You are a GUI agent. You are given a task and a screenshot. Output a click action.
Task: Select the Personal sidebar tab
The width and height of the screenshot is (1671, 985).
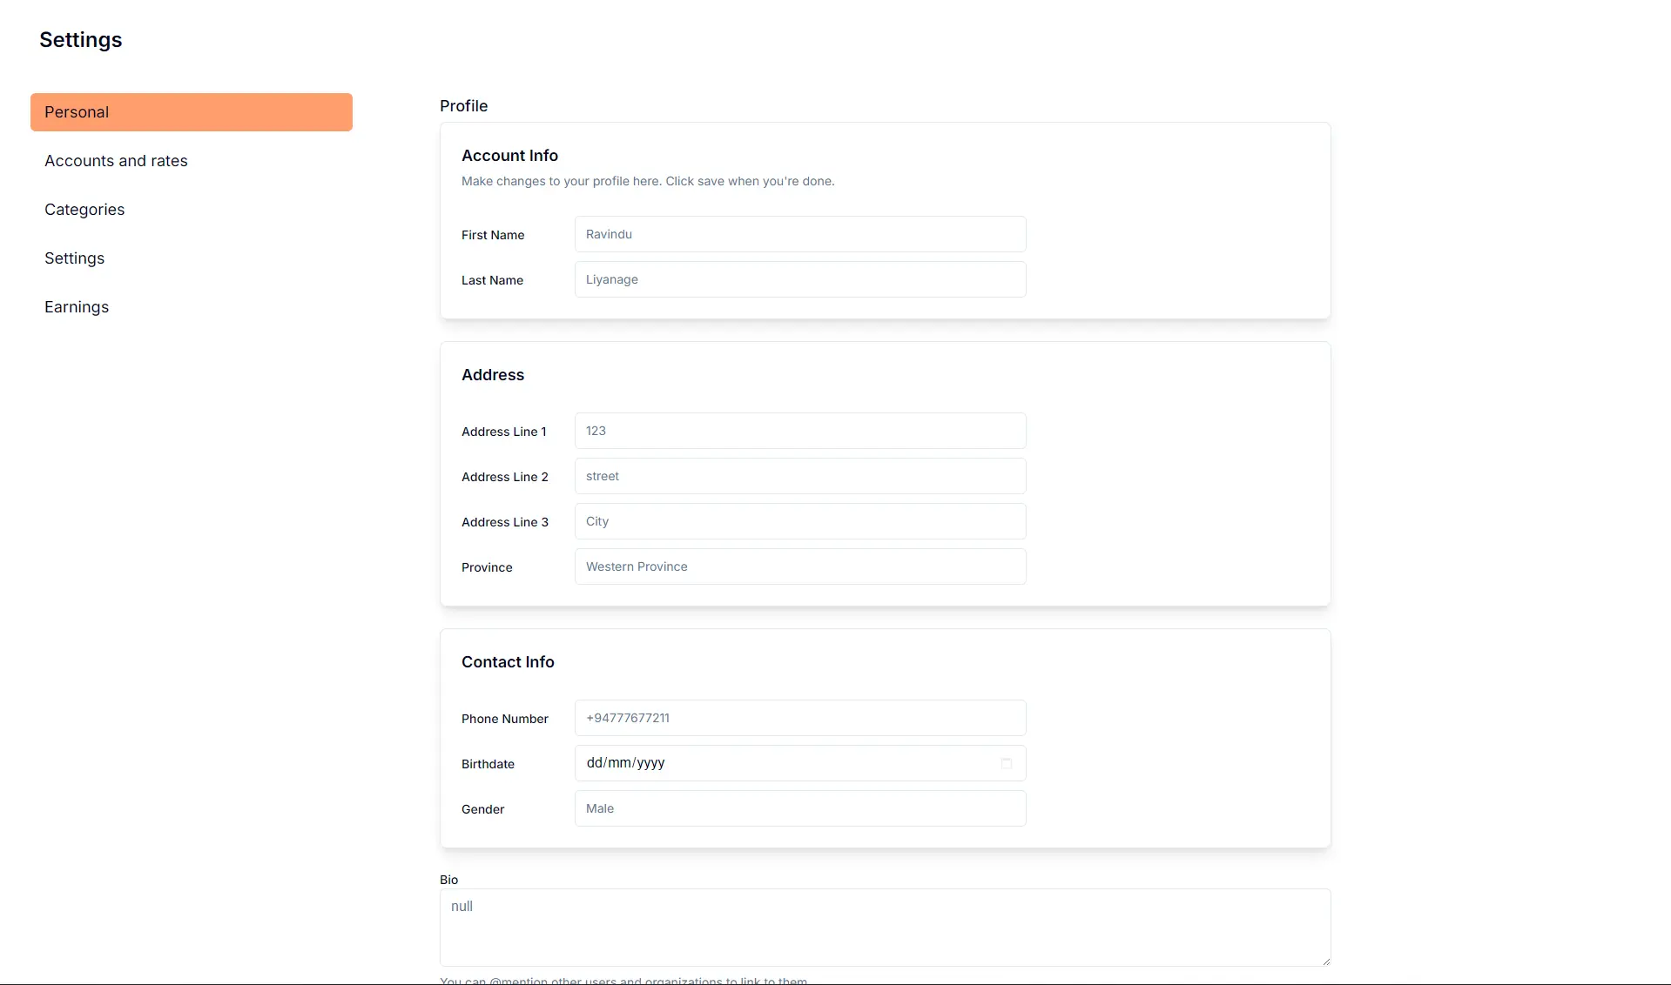[191, 112]
